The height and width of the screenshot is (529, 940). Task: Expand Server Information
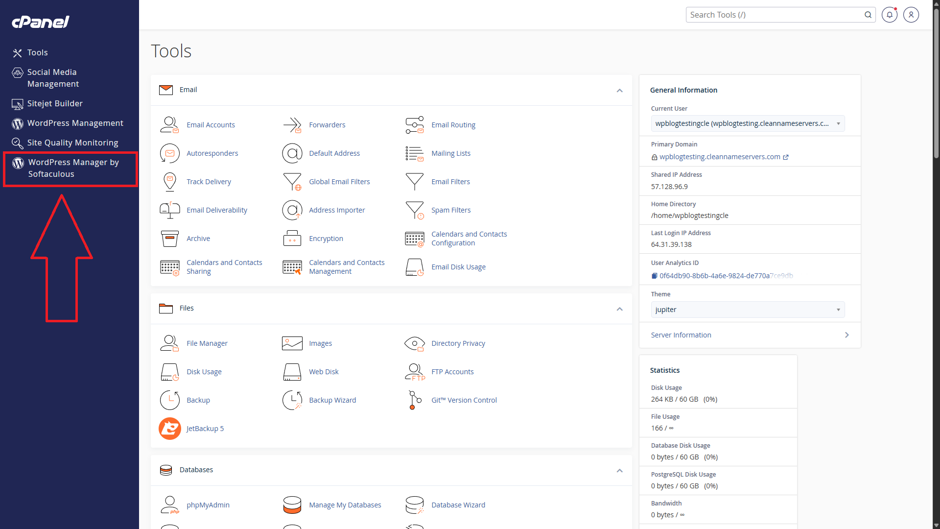click(x=750, y=335)
